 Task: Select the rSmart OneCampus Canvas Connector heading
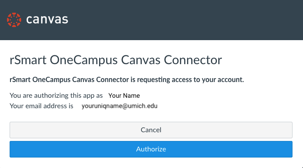coord(116,60)
